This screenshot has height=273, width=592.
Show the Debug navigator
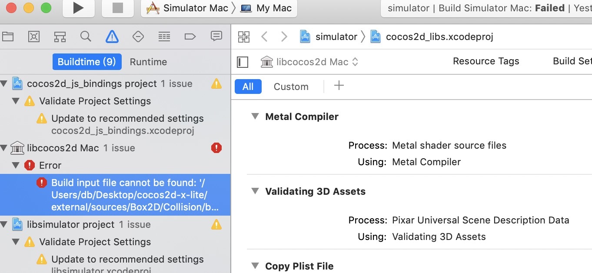(x=164, y=37)
